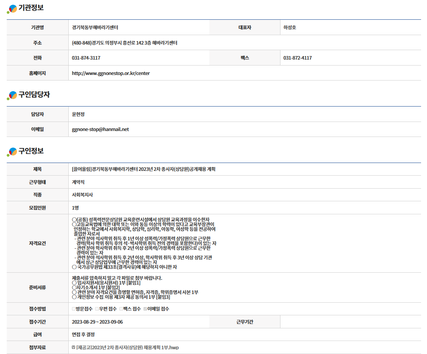Click the file icon beside the hwp attachment

click(x=73, y=347)
